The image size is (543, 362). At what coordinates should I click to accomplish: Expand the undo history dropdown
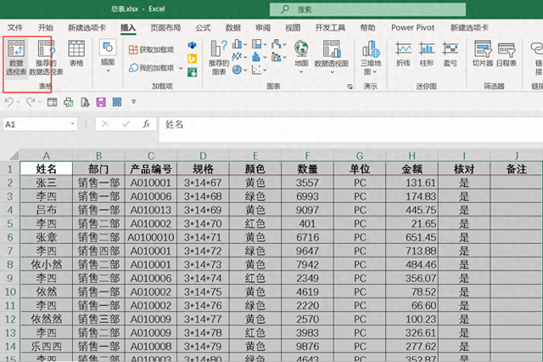point(19,102)
